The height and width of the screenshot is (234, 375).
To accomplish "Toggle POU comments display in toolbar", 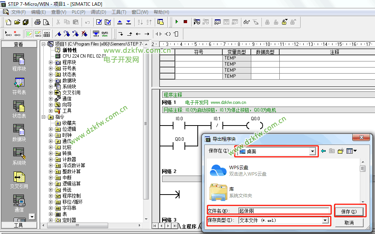I will pos(29,34).
